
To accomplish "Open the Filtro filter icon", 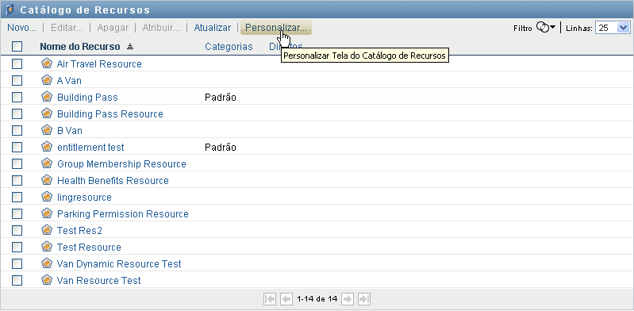I will pos(546,28).
